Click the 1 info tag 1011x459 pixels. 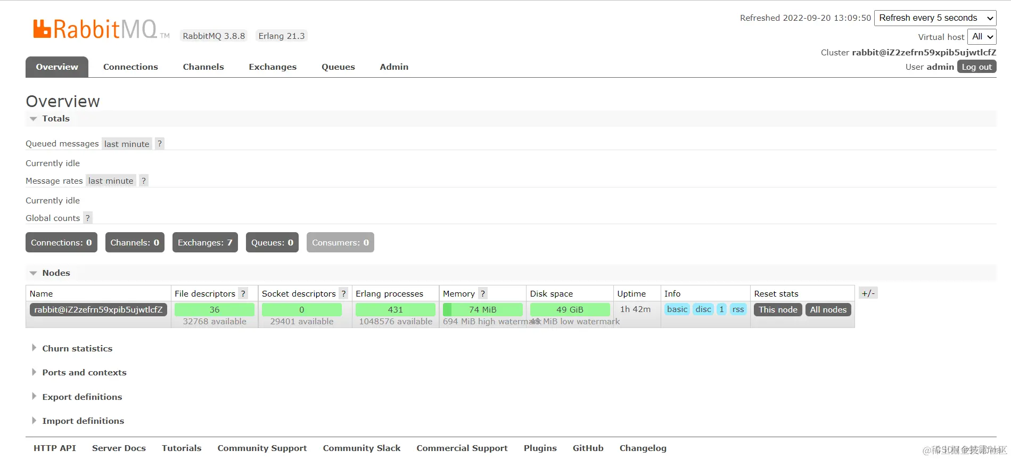click(721, 309)
